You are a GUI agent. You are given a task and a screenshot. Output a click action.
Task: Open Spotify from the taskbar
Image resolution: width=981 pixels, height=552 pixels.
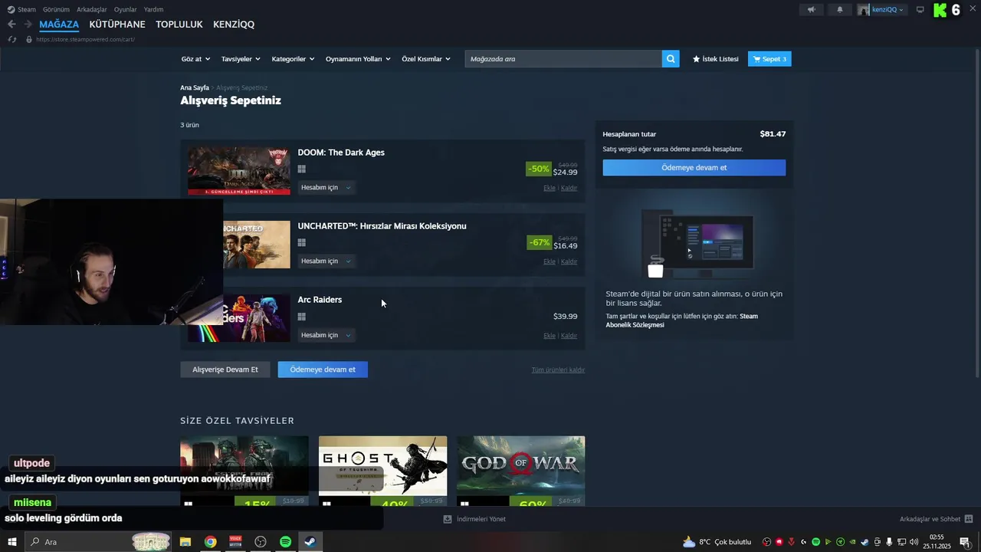[285, 542]
